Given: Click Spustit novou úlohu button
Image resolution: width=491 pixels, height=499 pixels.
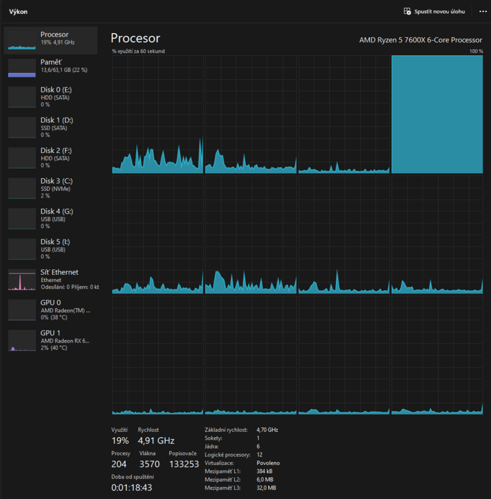Looking at the screenshot, I should pos(434,11).
